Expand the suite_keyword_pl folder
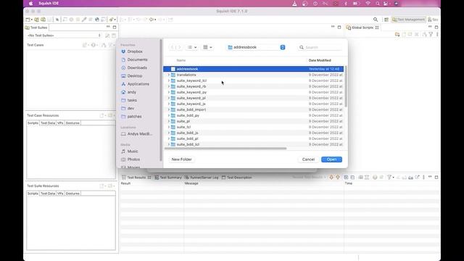 click(169, 98)
